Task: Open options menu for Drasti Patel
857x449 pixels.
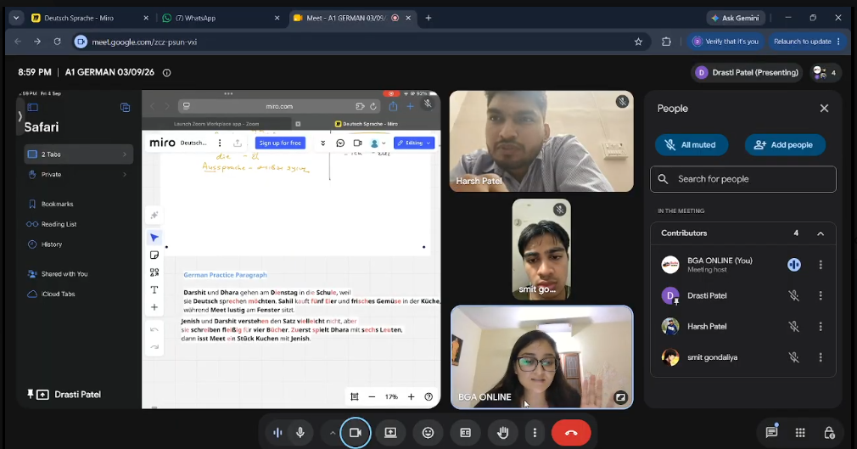Action: pos(821,295)
